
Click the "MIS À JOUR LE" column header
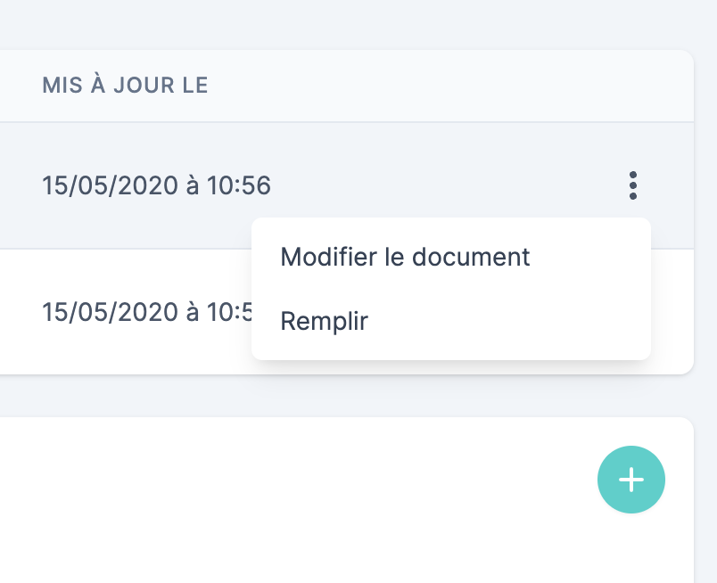(125, 86)
